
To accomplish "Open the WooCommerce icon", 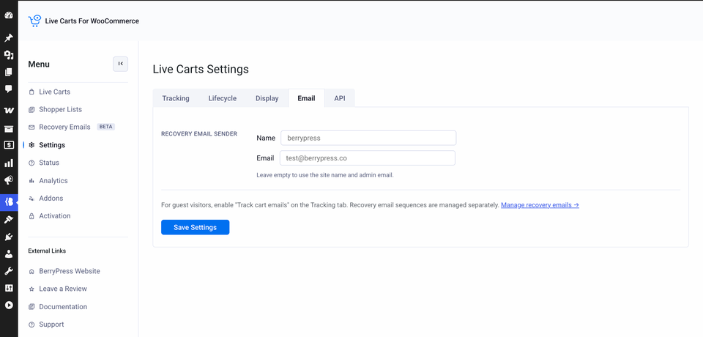I will point(9,111).
